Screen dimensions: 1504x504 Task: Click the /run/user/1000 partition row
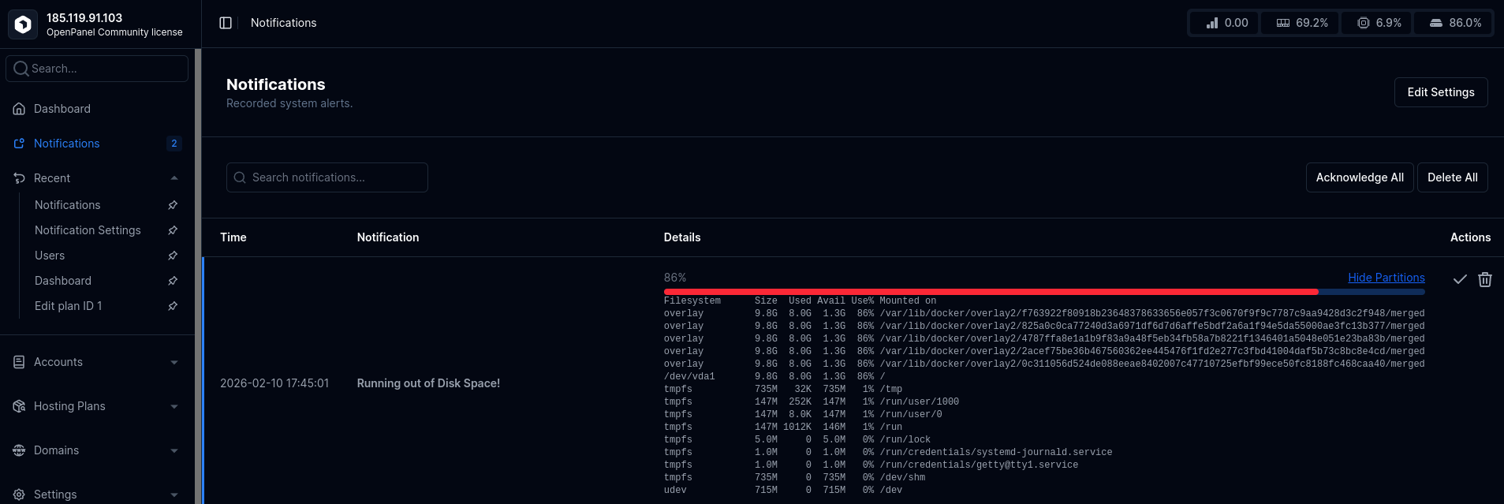[x=812, y=402]
